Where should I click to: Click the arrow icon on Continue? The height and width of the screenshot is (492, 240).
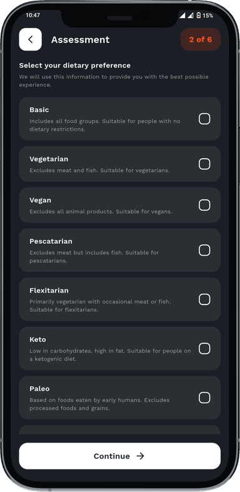(140, 456)
